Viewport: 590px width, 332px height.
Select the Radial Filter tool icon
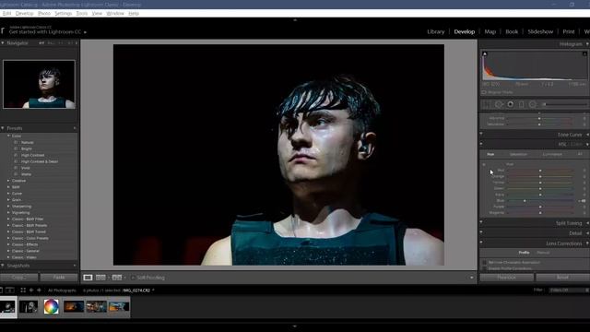pyautogui.click(x=533, y=104)
